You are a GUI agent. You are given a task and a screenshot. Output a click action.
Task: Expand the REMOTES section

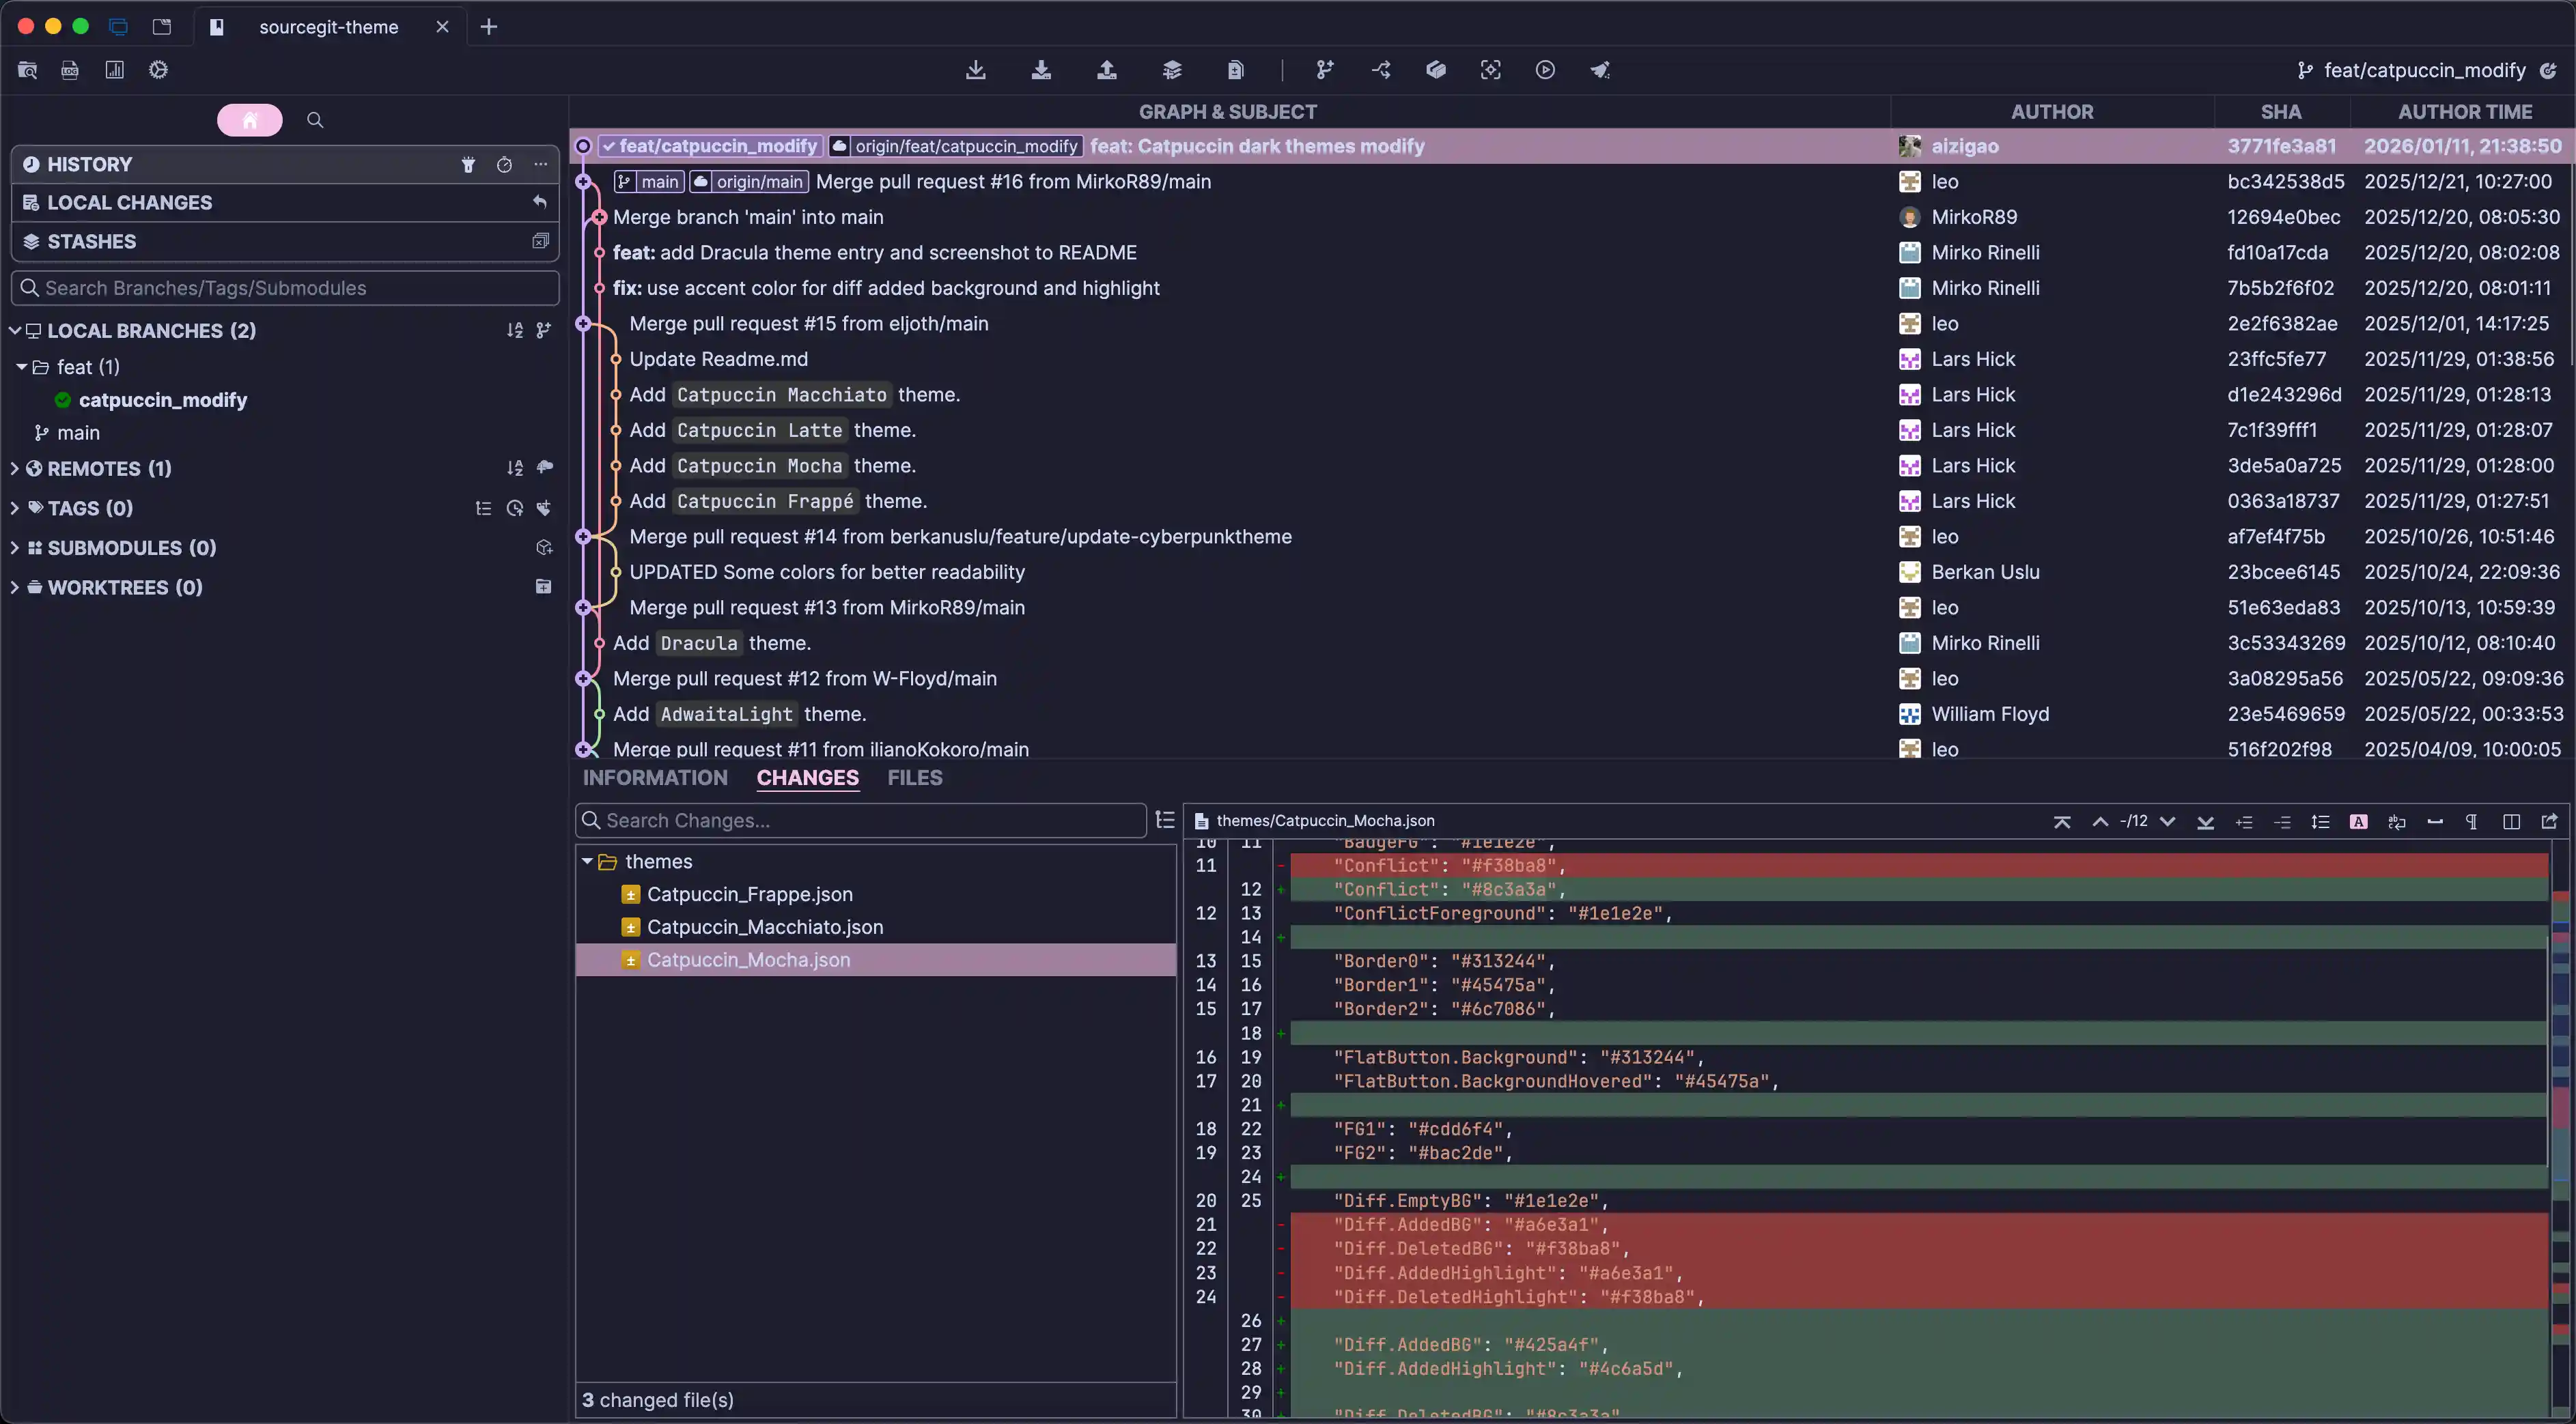(x=14, y=469)
